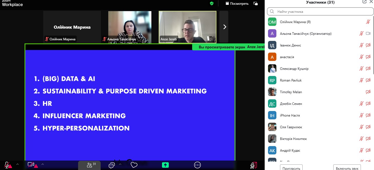This screenshot has width=374, height=170.
Task: Open the chat panel icon
Action: tap(112, 165)
